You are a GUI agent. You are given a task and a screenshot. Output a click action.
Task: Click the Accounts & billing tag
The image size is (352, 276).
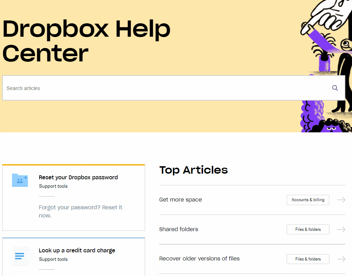click(x=308, y=200)
